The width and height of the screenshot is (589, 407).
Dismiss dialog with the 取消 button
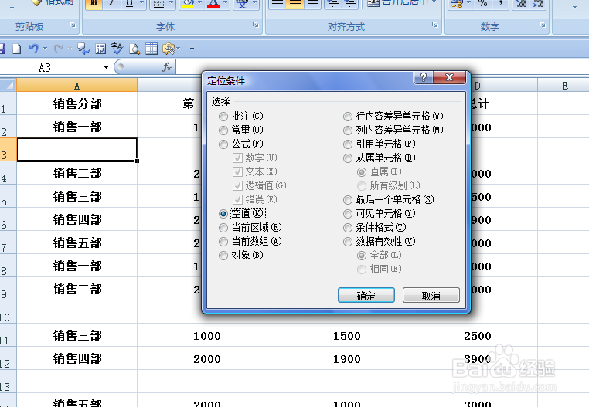pos(431,296)
